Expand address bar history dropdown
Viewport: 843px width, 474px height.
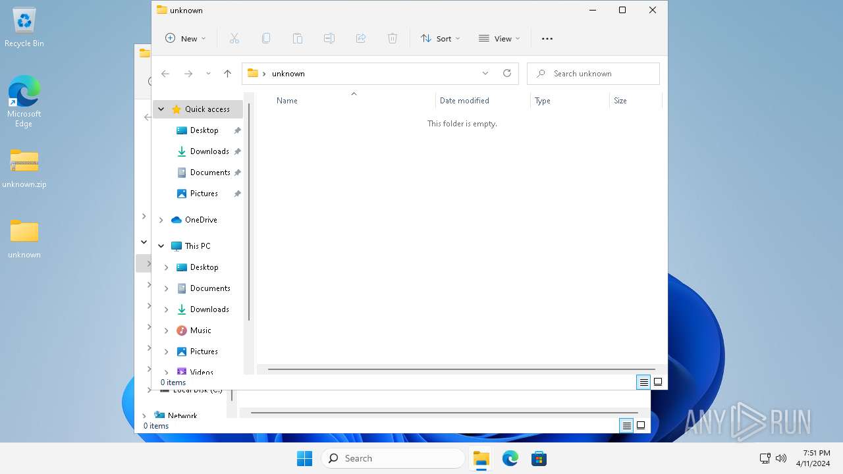(485, 73)
